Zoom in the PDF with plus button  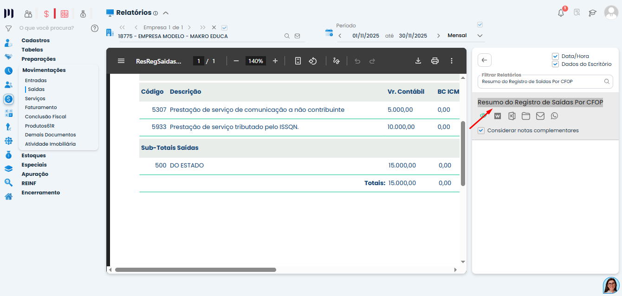[x=275, y=61]
